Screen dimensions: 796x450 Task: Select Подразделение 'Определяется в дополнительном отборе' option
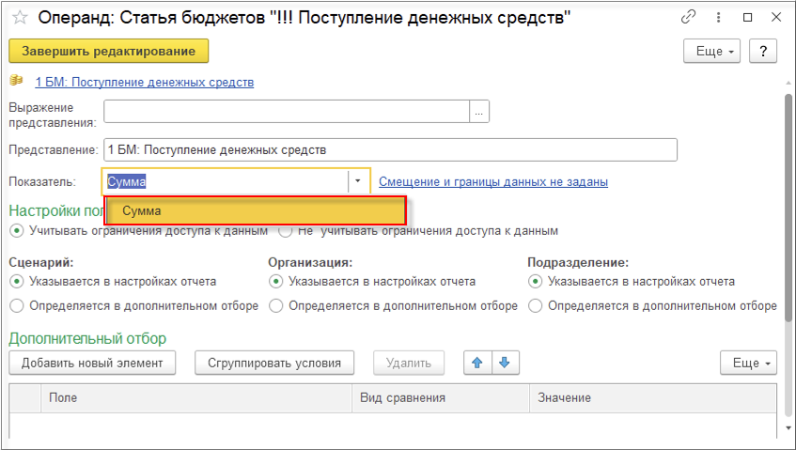pos(535,305)
